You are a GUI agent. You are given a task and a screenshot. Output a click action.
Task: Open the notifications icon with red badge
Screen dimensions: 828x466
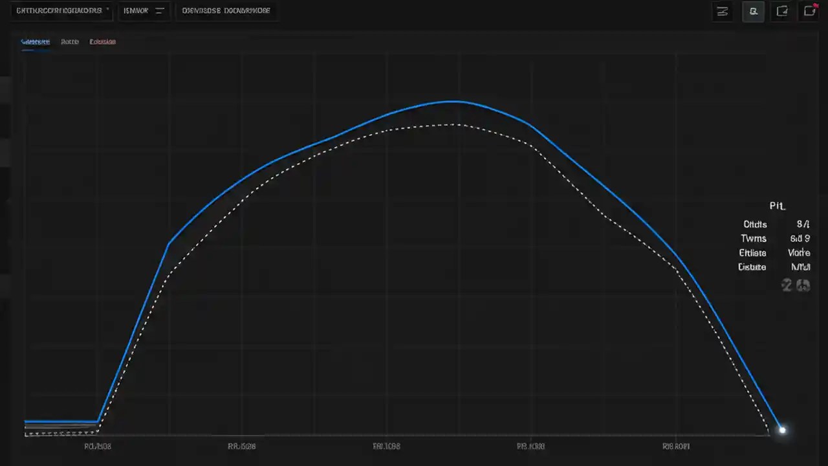[810, 10]
